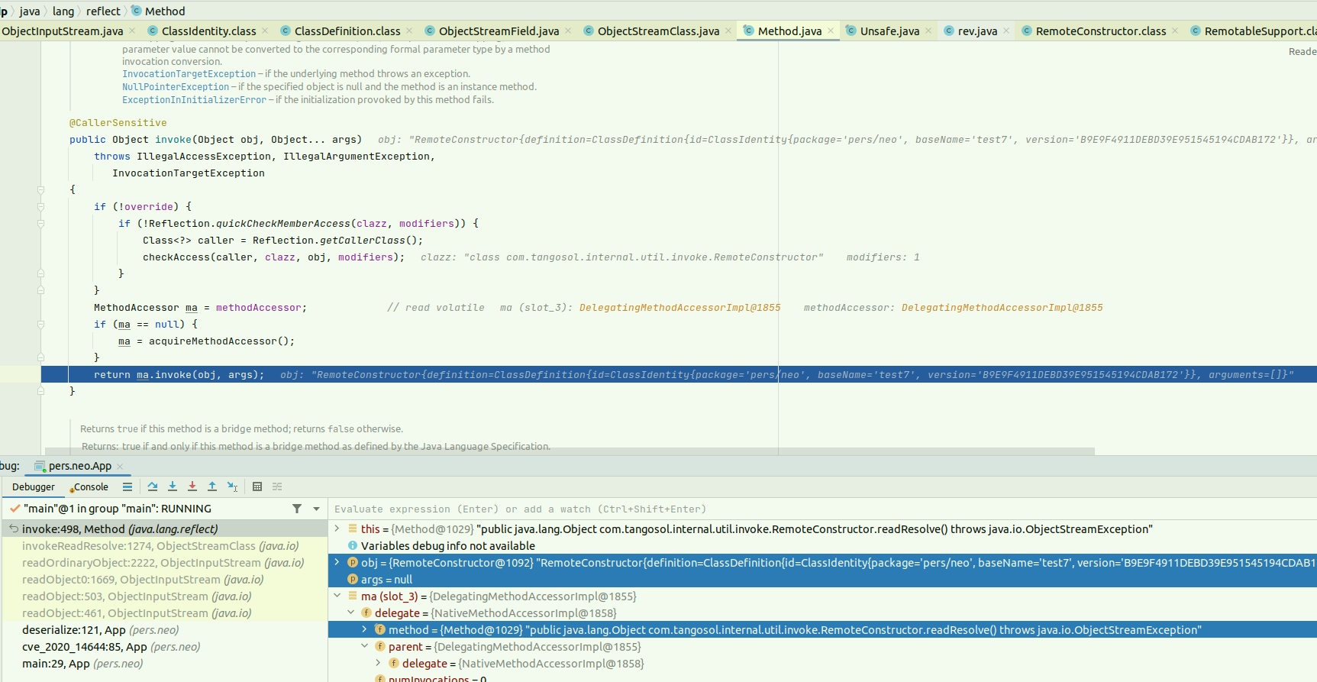
Task: Open the ObjectStreamField.java tab
Action: 499,31
